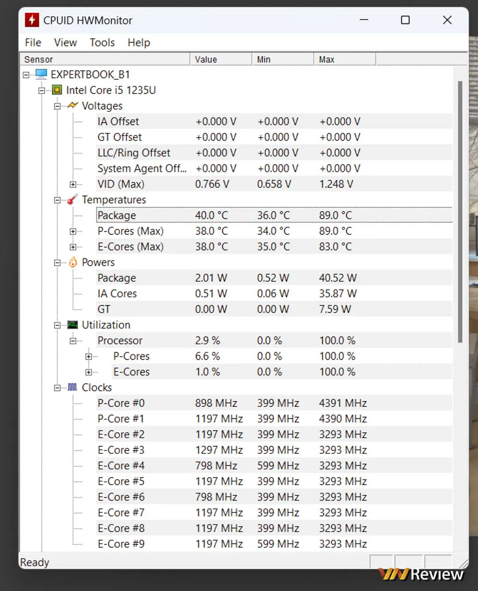Image resolution: width=478 pixels, height=591 pixels.
Task: Open the Tools menu
Action: pyautogui.click(x=102, y=42)
